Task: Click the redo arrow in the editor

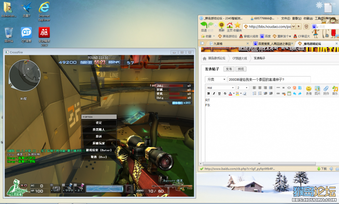Action: (x=300, y=93)
